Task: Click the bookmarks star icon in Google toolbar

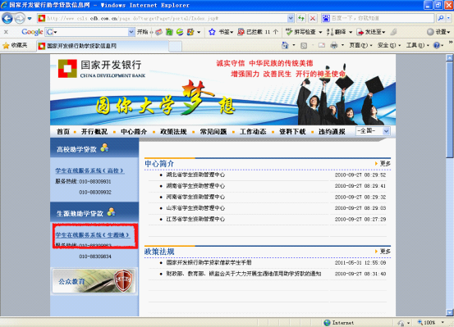Action: tap(212, 32)
